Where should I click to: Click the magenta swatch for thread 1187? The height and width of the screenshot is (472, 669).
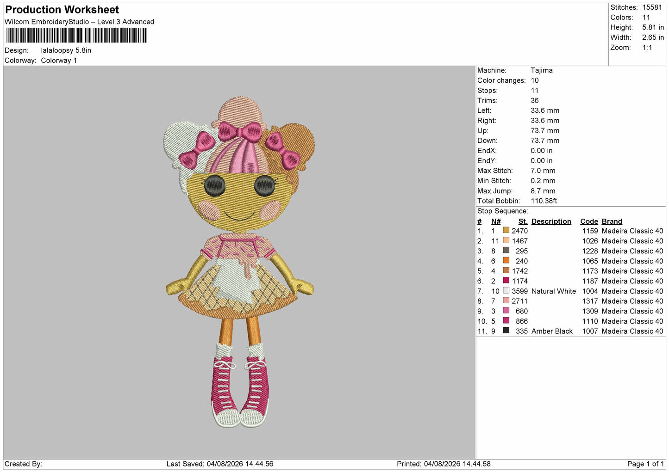pyautogui.click(x=506, y=281)
